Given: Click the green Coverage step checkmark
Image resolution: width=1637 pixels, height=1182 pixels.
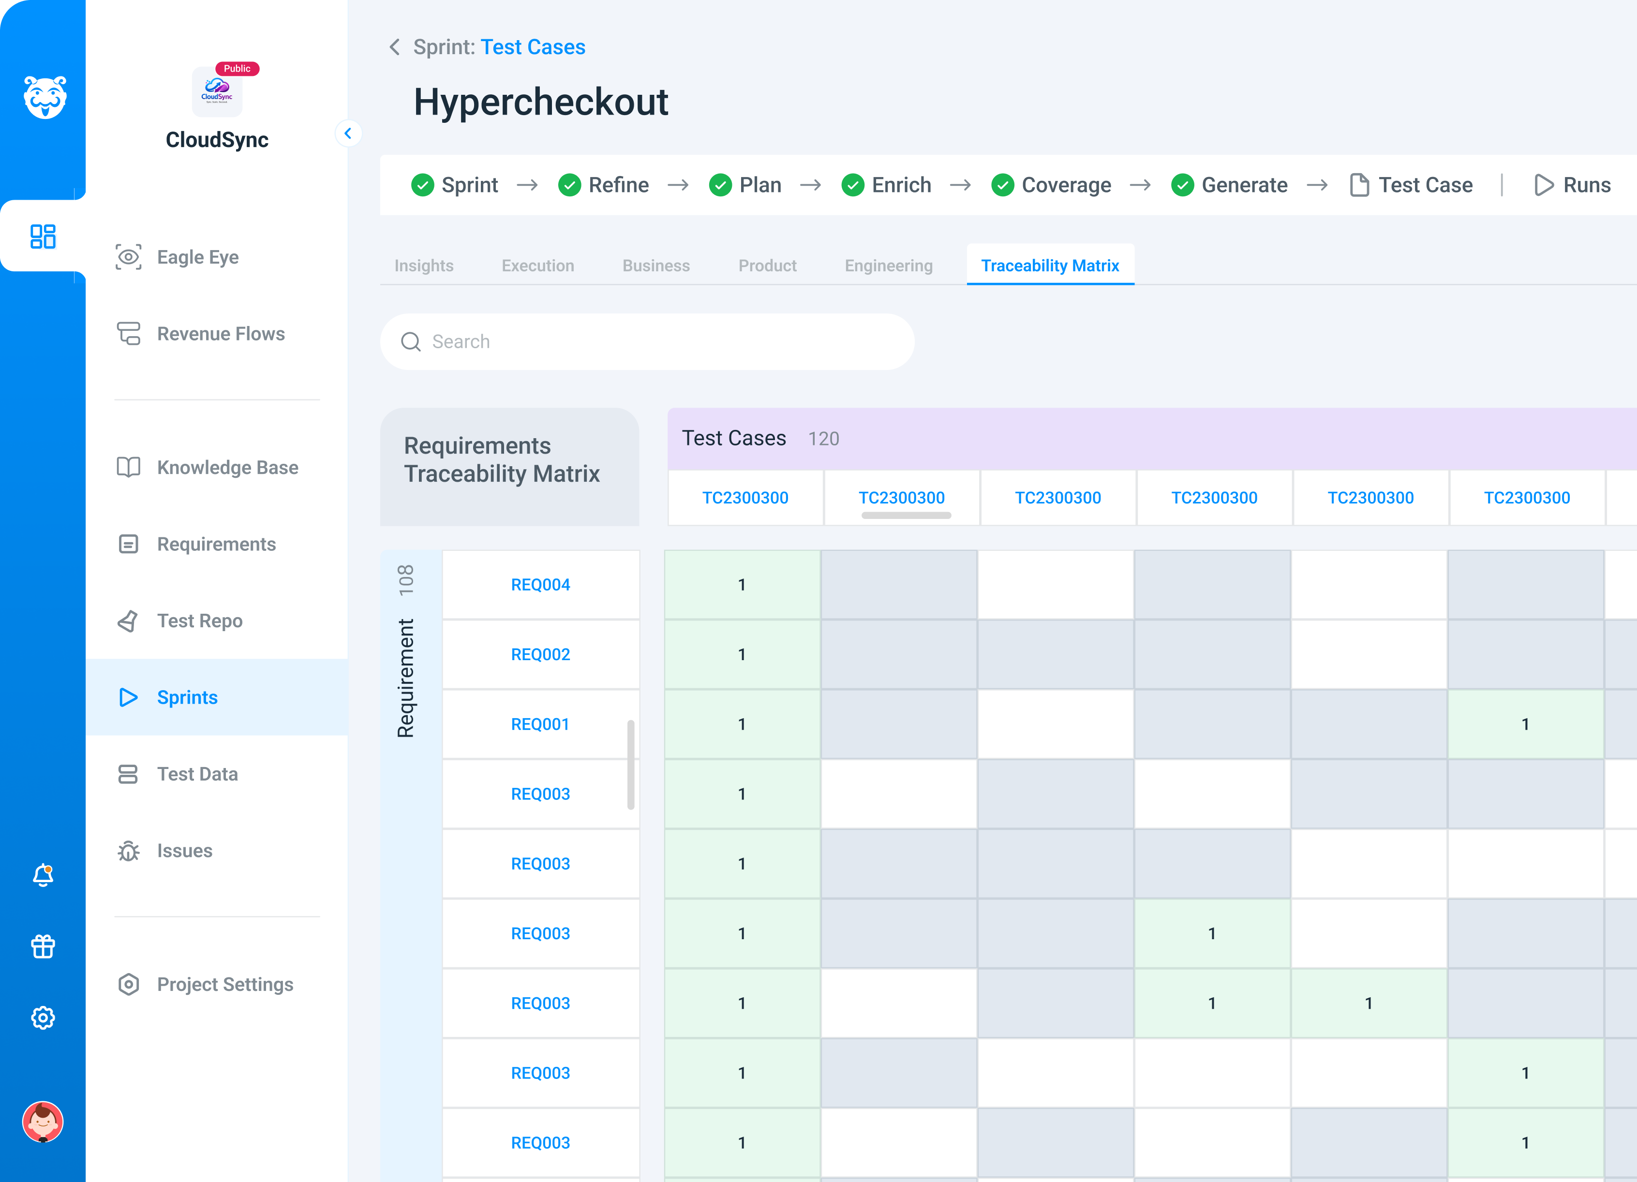Looking at the screenshot, I should (x=1002, y=185).
